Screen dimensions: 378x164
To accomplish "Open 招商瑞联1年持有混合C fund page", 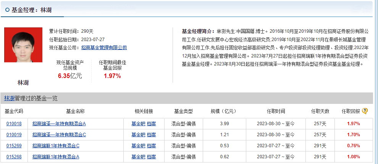I will coord(56,146).
